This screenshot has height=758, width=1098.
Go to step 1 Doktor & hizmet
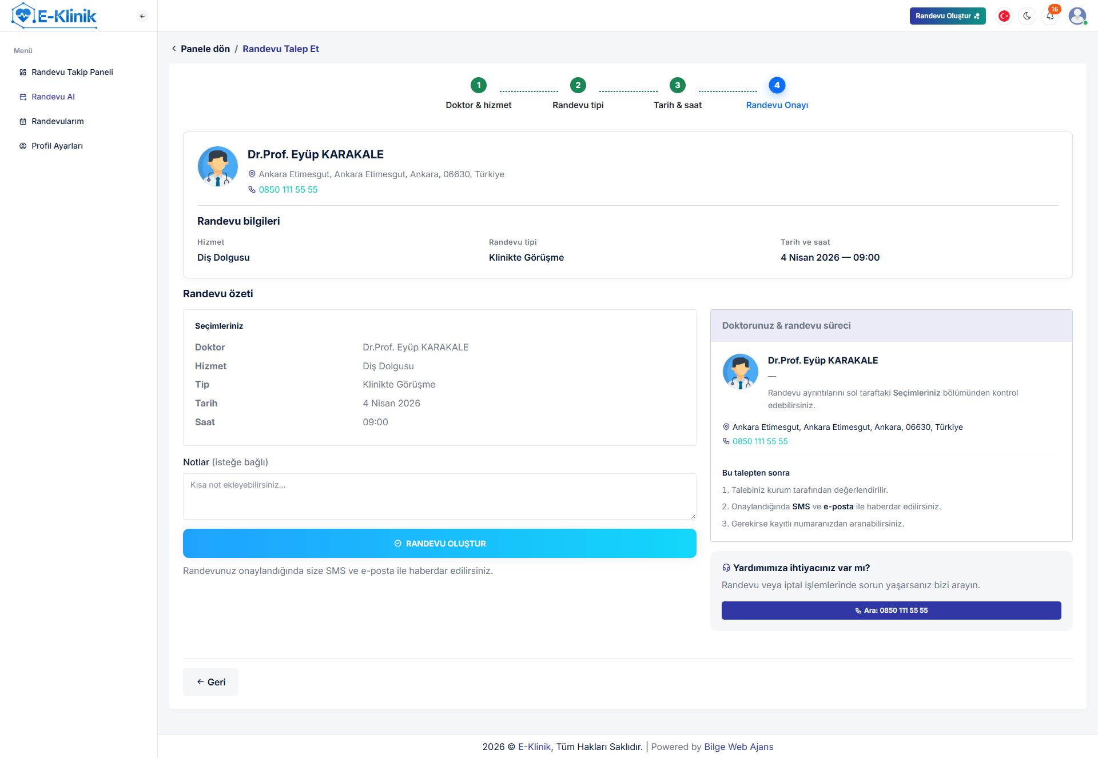[479, 85]
